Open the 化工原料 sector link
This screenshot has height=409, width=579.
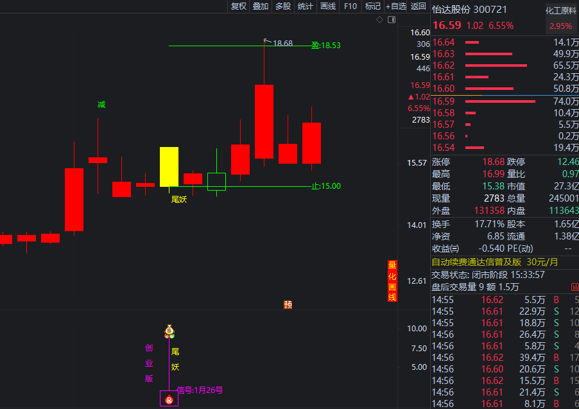click(561, 10)
